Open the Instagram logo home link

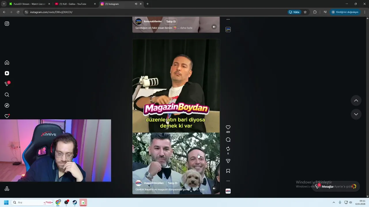point(7,24)
